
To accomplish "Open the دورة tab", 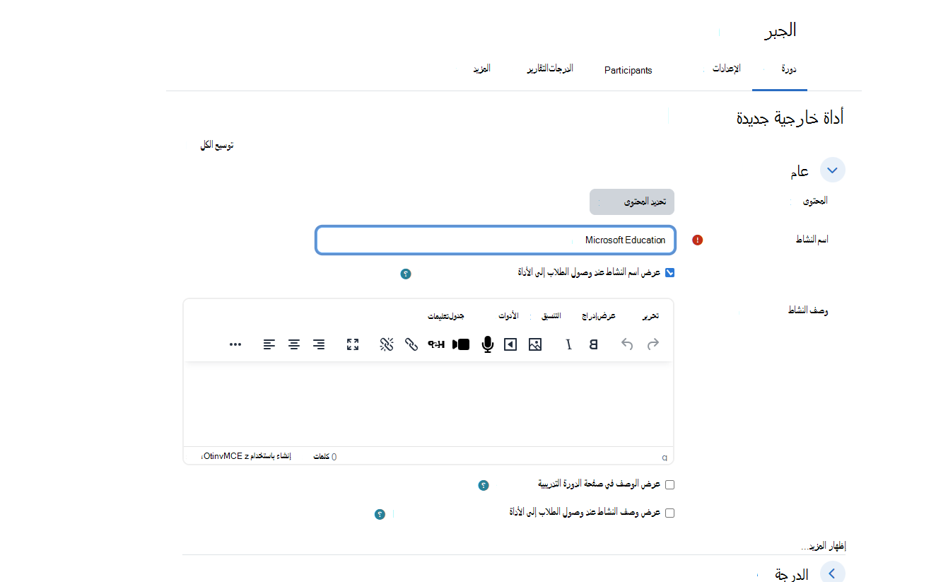I will click(789, 69).
